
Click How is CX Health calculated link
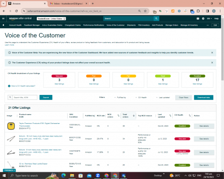tap(23, 86)
